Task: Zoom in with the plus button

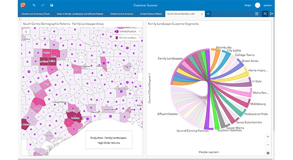Action: pos(268,137)
